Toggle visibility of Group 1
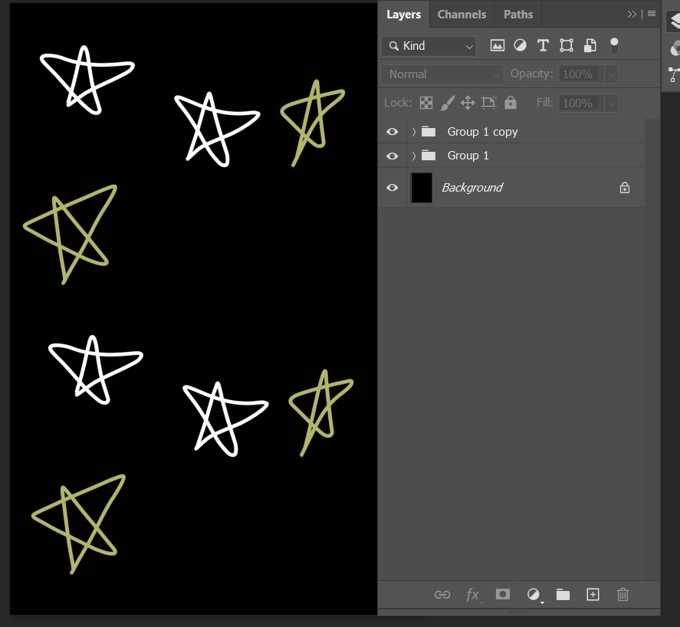Viewport: 680px width, 627px height. (392, 156)
